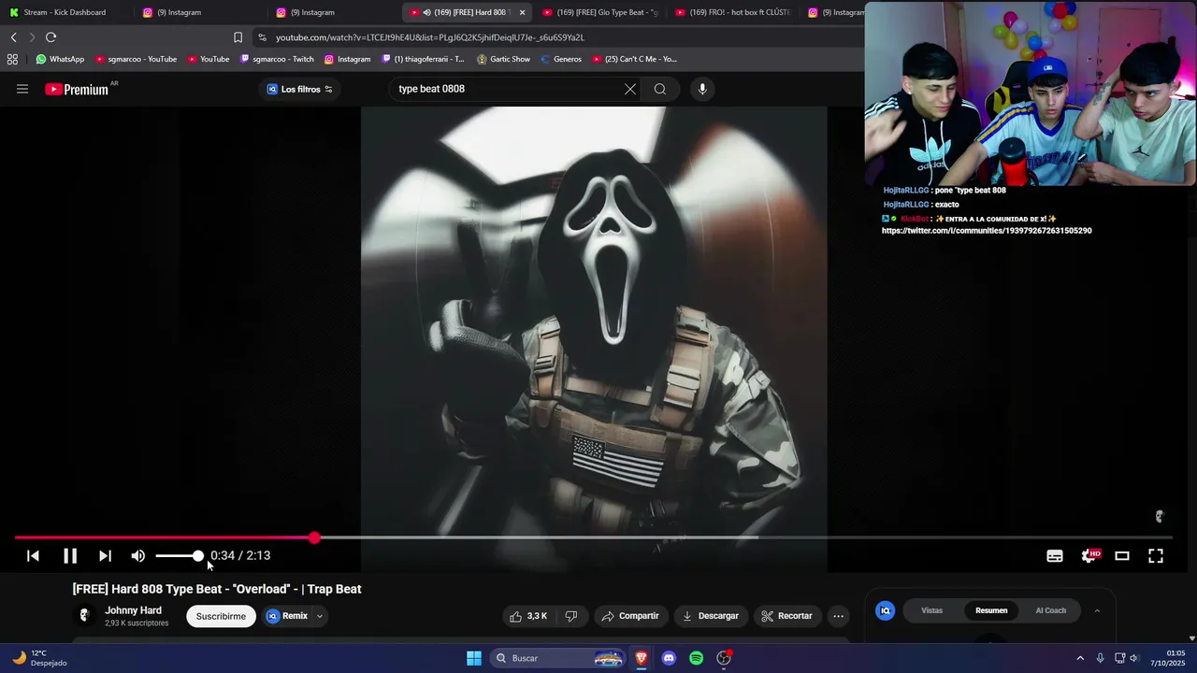The height and width of the screenshot is (673, 1197).
Task: Subscribe with the Suscribirme button
Action: 221,616
